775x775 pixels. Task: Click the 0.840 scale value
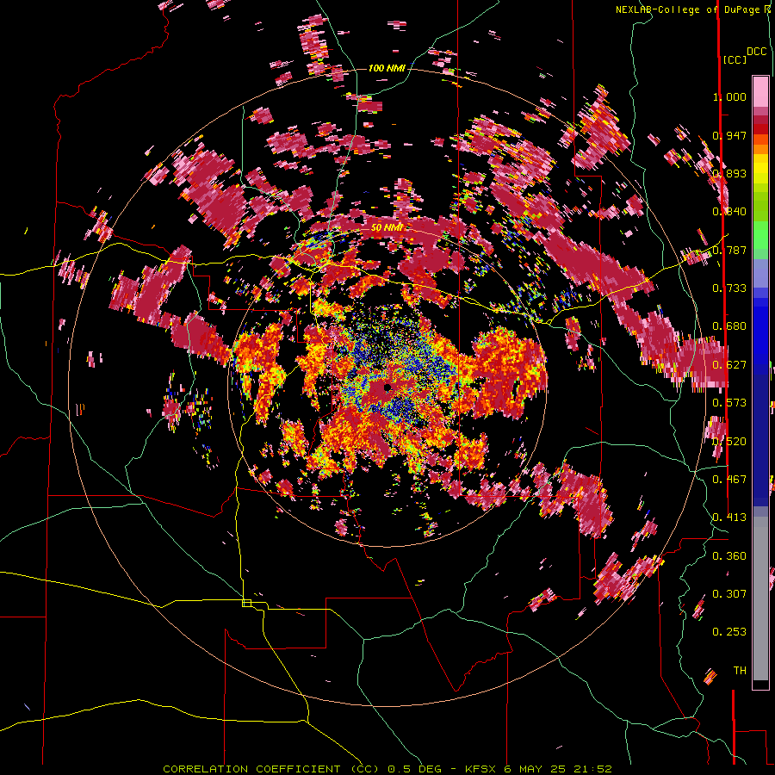729,212
